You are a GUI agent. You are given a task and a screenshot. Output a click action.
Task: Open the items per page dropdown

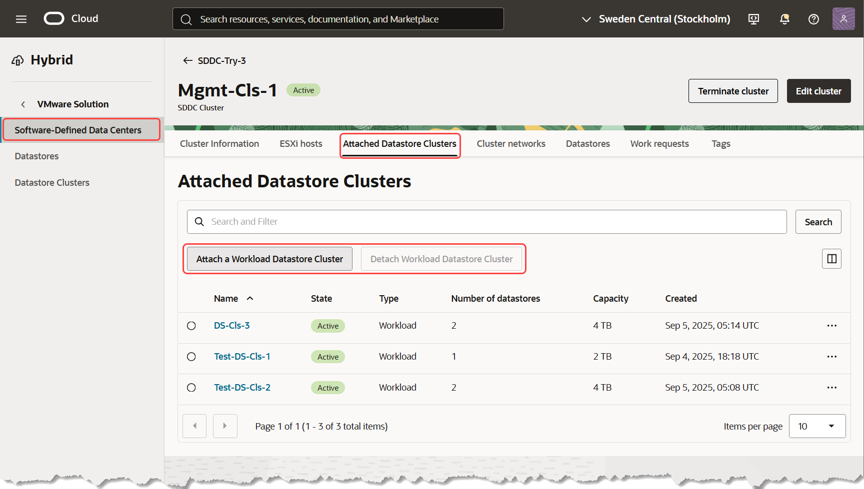(817, 426)
